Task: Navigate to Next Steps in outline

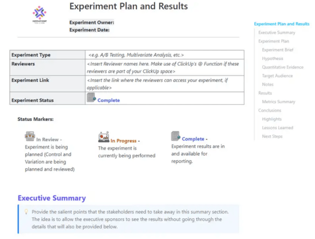Action: [272, 137]
